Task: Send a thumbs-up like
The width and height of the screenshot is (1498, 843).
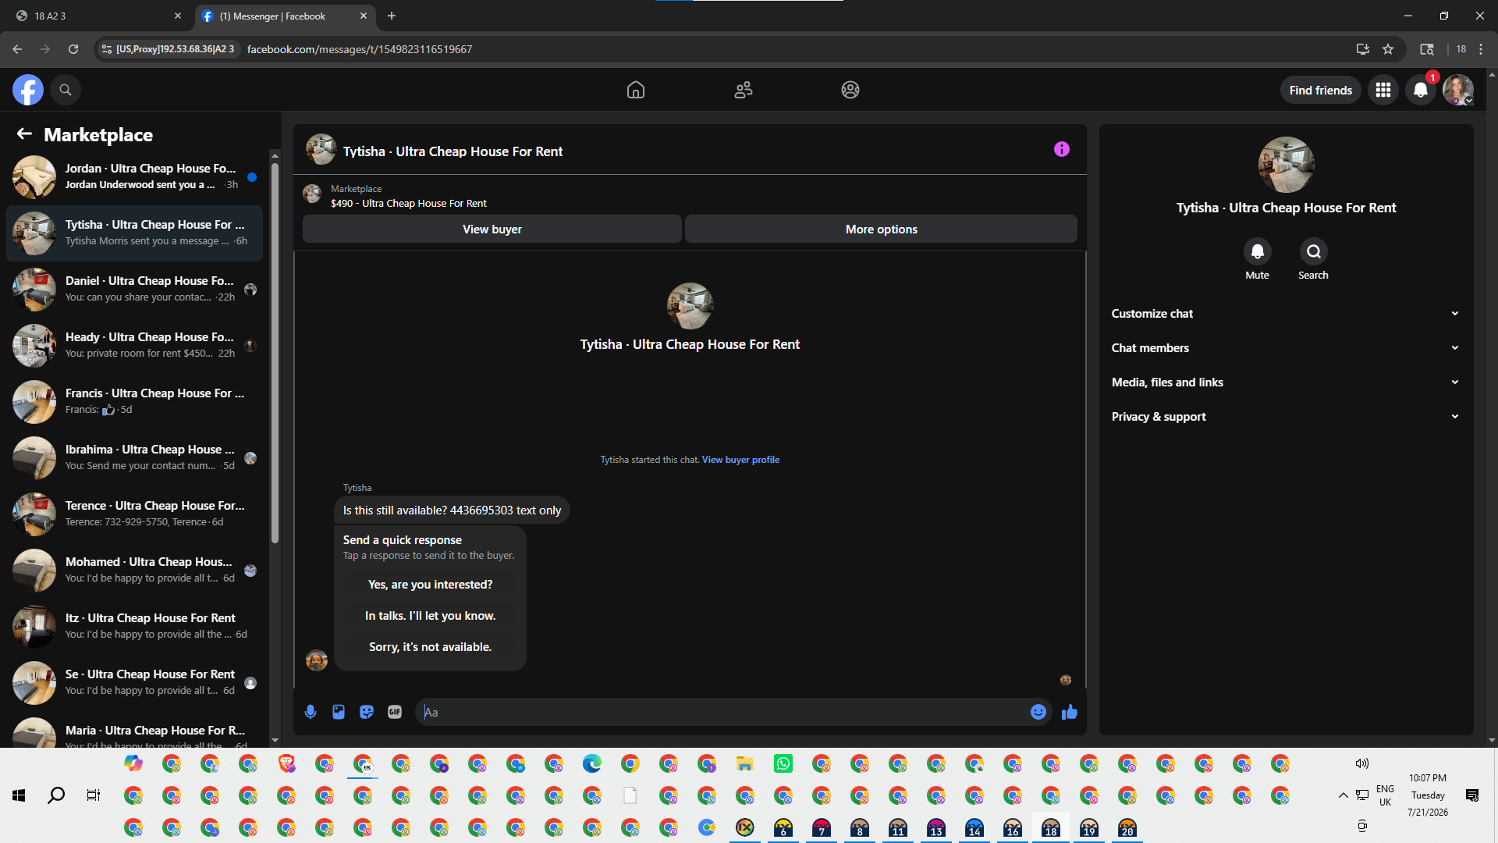Action: pyautogui.click(x=1070, y=712)
